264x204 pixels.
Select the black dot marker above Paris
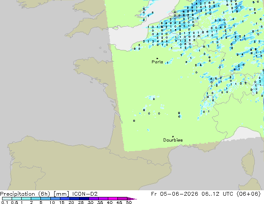(x=157, y=58)
